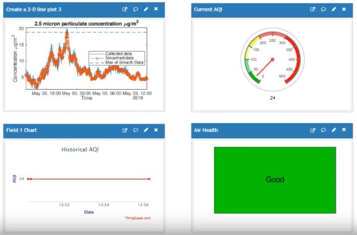Show comments on Current AQI widget
Screen dimensions: 357x235
323,9
